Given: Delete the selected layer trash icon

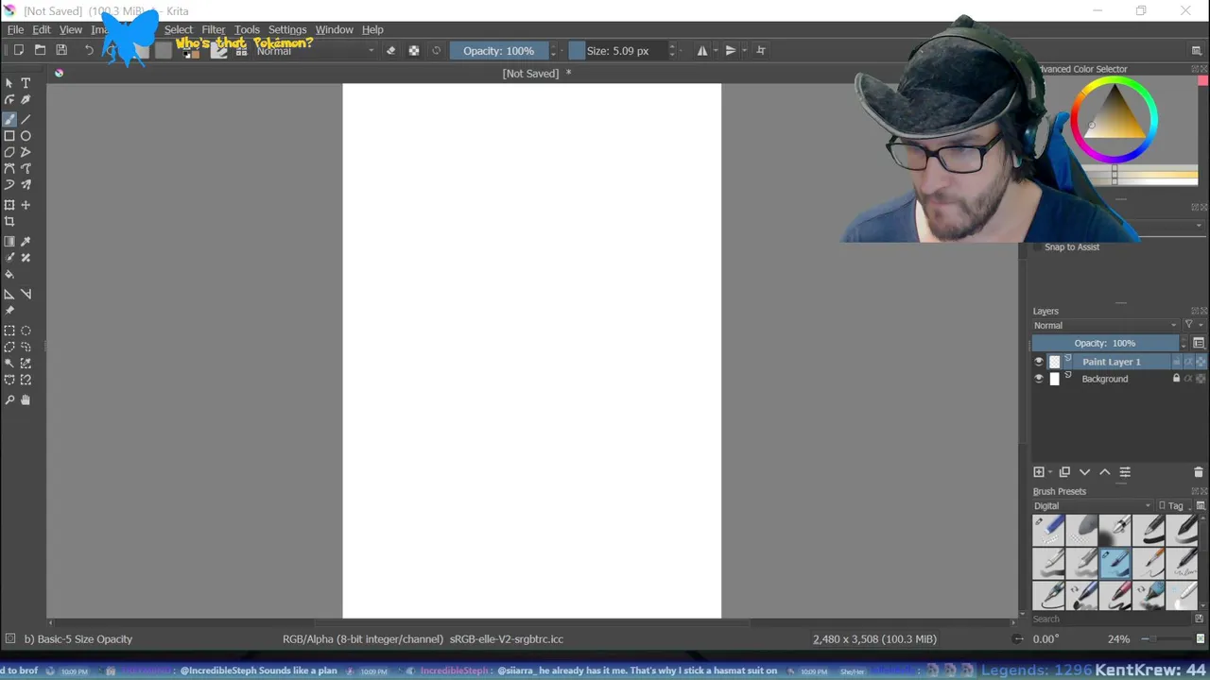Looking at the screenshot, I should [x=1199, y=472].
